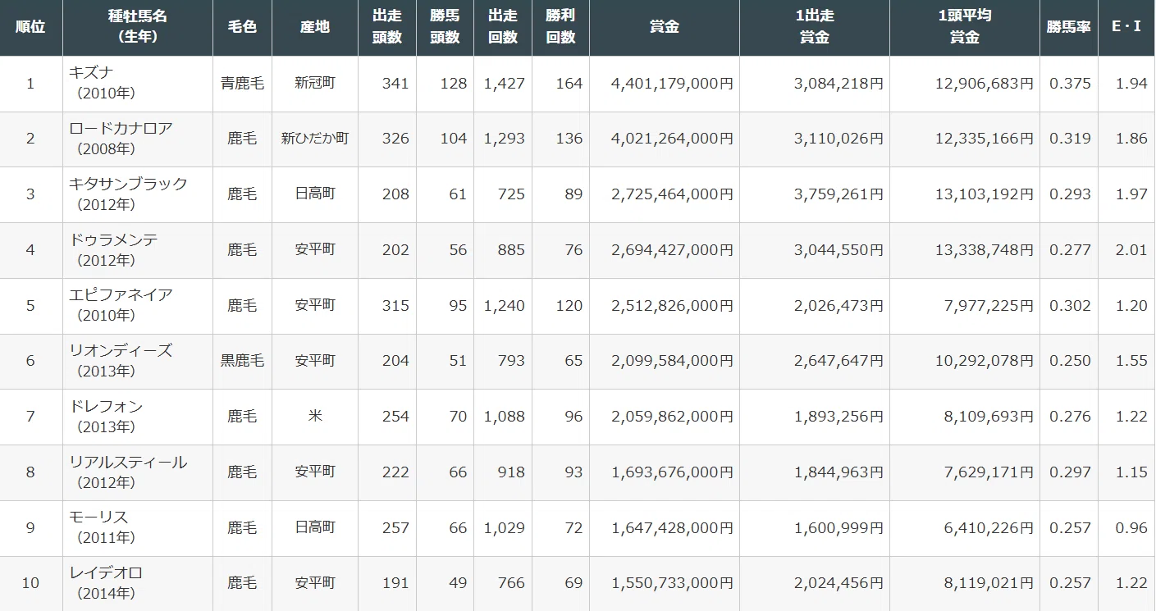Click prize money 2,059,862,000円
The image size is (1156, 611).
(672, 417)
